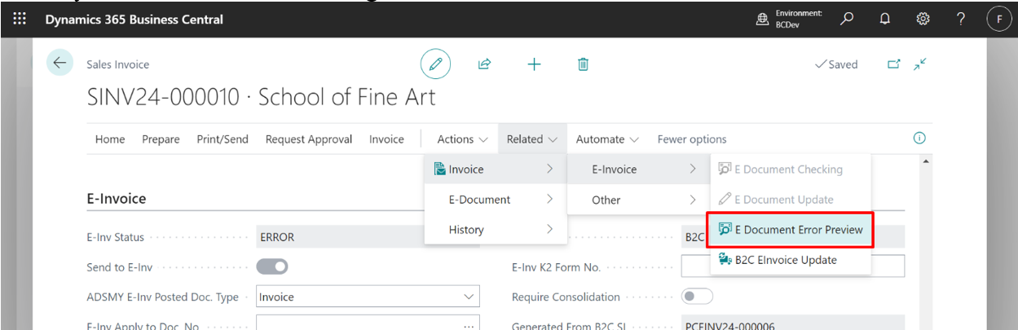Open the Prepare tab

point(161,139)
